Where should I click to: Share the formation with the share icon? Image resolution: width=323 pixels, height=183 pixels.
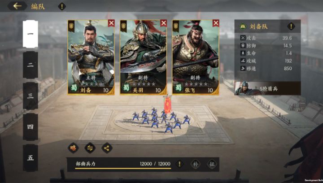pyautogui.click(x=107, y=148)
